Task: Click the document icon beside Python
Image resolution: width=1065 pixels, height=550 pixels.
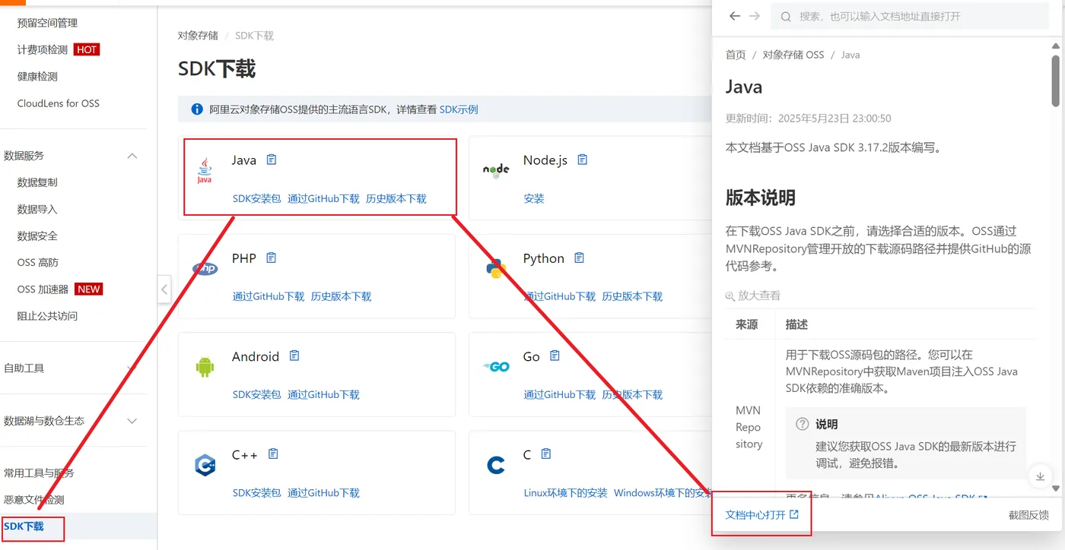Action: coord(579,258)
